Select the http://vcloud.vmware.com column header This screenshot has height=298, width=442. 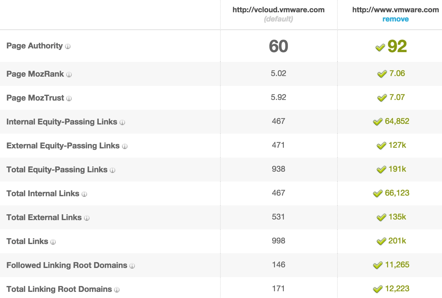point(278,10)
